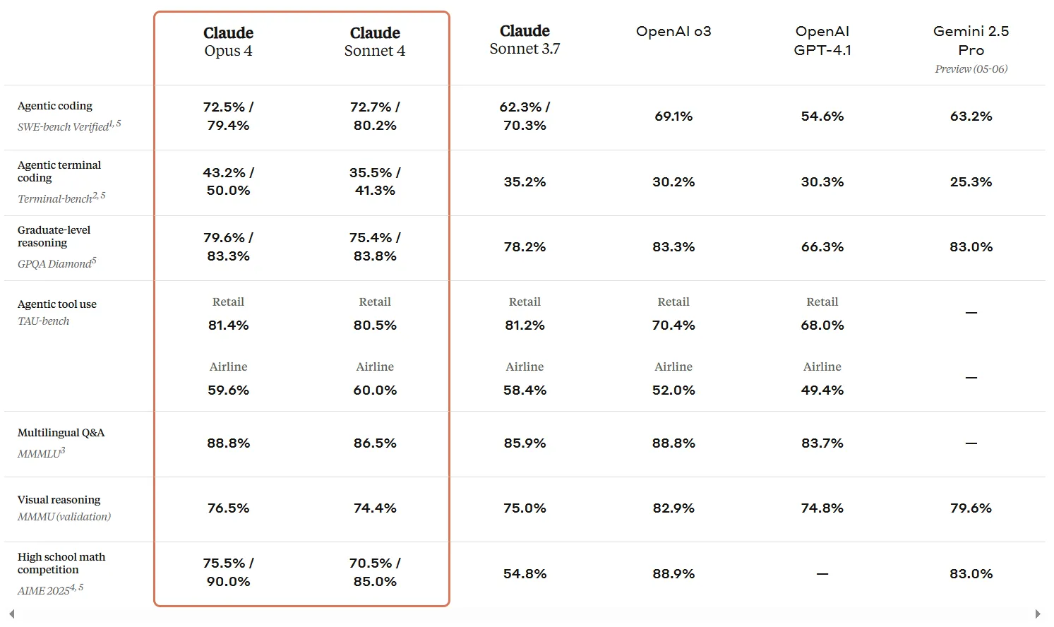Click the SWE-bench Verified benchmark label

(x=64, y=127)
